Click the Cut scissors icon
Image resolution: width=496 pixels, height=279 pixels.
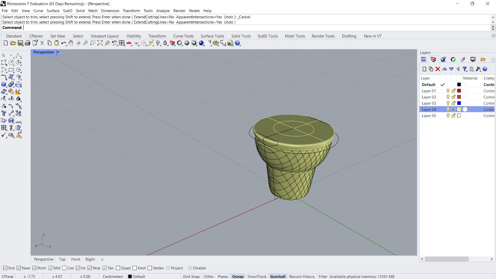[x=42, y=43]
